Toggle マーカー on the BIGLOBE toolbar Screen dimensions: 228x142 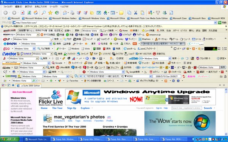78,44
